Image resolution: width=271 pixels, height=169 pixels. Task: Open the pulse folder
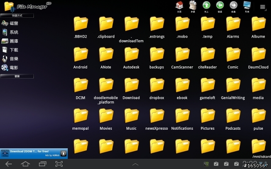[258, 119]
